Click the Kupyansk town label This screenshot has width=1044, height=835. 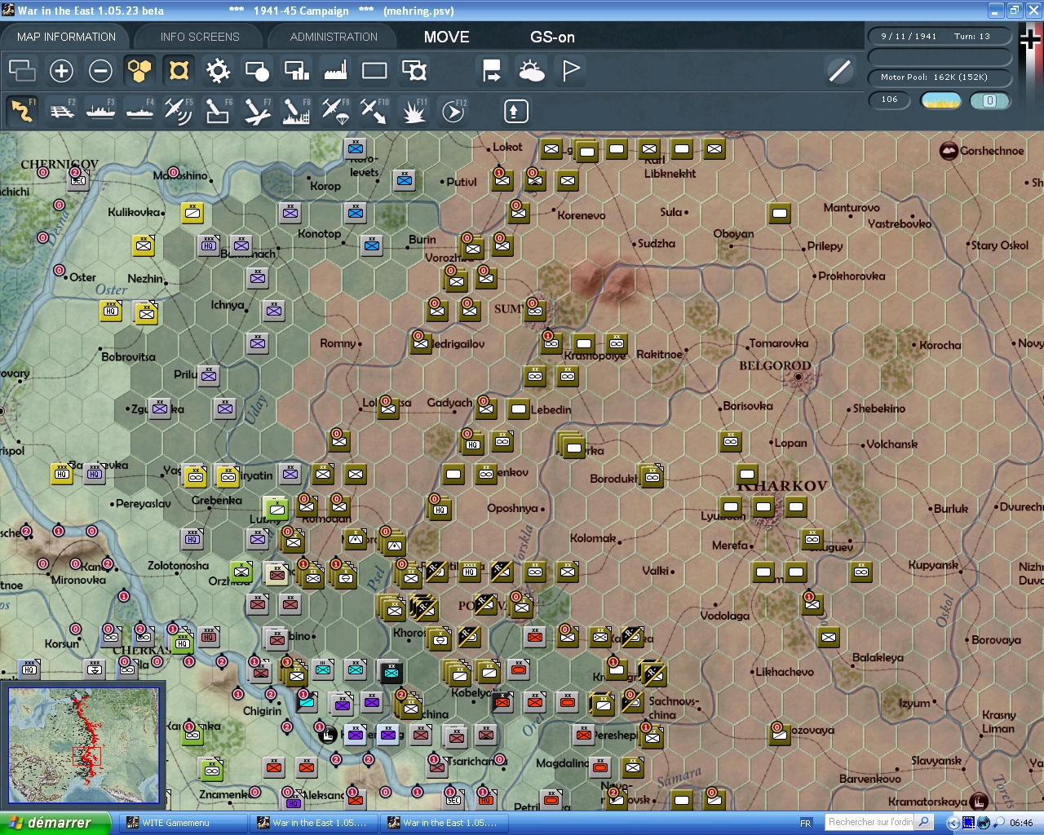pos(933,565)
